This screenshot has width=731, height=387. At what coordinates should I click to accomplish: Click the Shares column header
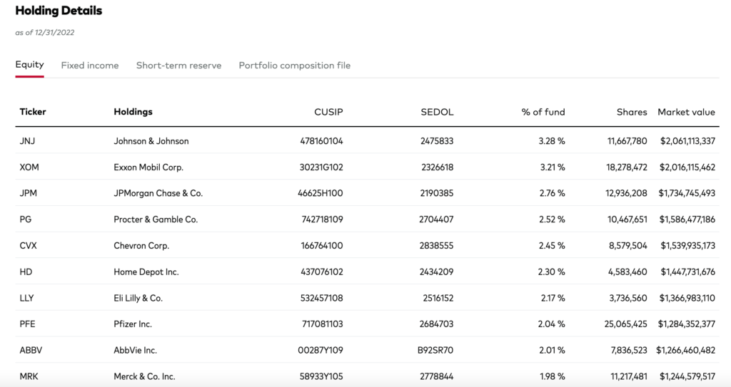point(632,112)
